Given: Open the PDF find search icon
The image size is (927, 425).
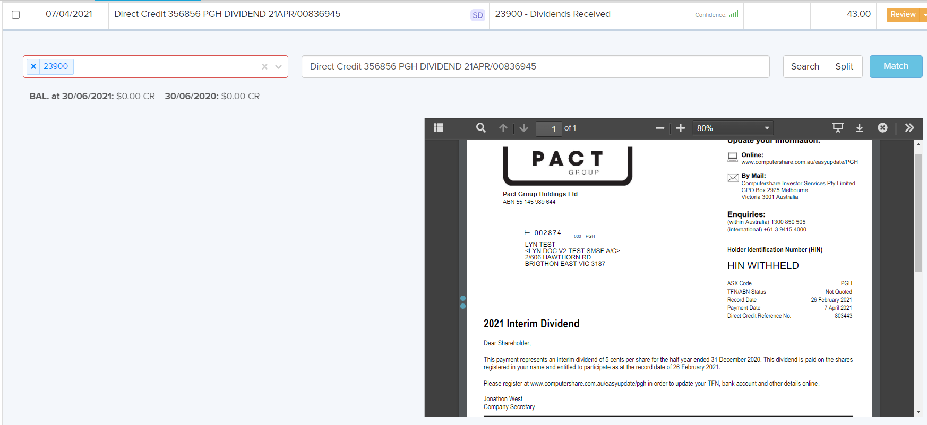Looking at the screenshot, I should tap(481, 128).
